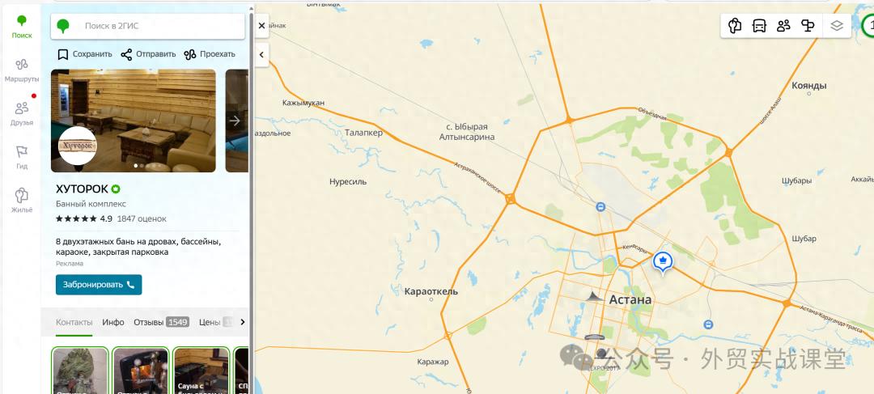Image resolution: width=874 pixels, height=394 pixels.
Task: Show more tabs with the right arrow
Action: pyautogui.click(x=243, y=321)
